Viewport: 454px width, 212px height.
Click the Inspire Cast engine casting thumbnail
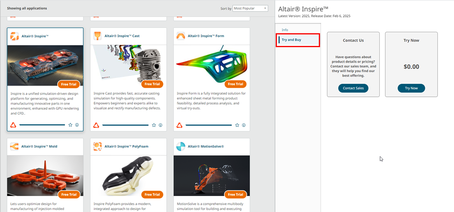click(128, 65)
